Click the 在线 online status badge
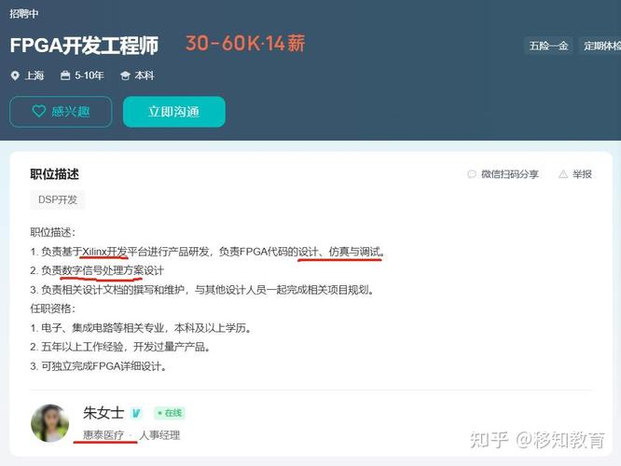Viewport: 621px width, 466px height. pos(170,413)
